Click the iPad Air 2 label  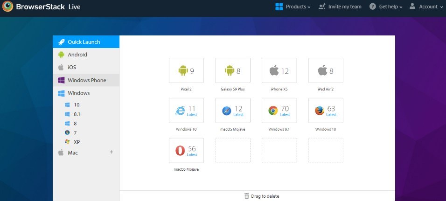click(326, 89)
